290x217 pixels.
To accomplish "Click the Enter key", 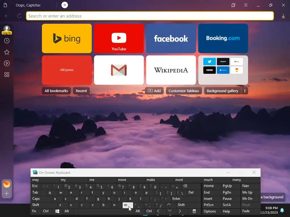I will click(x=185, y=199).
